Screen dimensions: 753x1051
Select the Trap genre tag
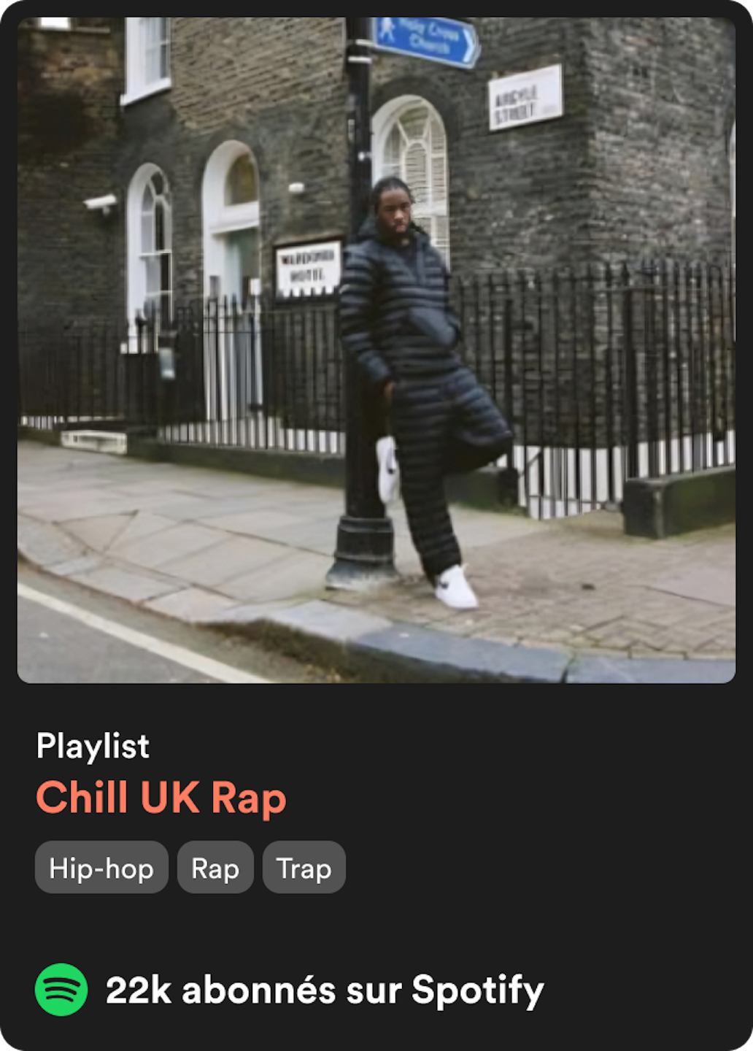click(304, 867)
